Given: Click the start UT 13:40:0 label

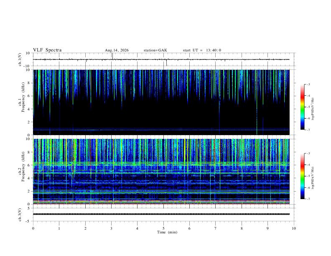Looking at the screenshot, I should coord(202,50).
